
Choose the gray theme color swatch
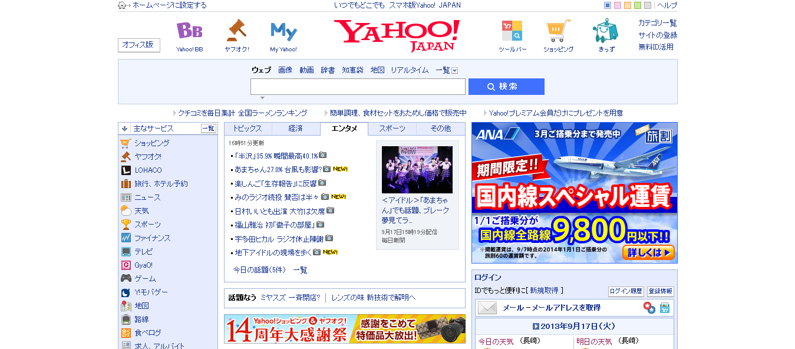[648, 5]
